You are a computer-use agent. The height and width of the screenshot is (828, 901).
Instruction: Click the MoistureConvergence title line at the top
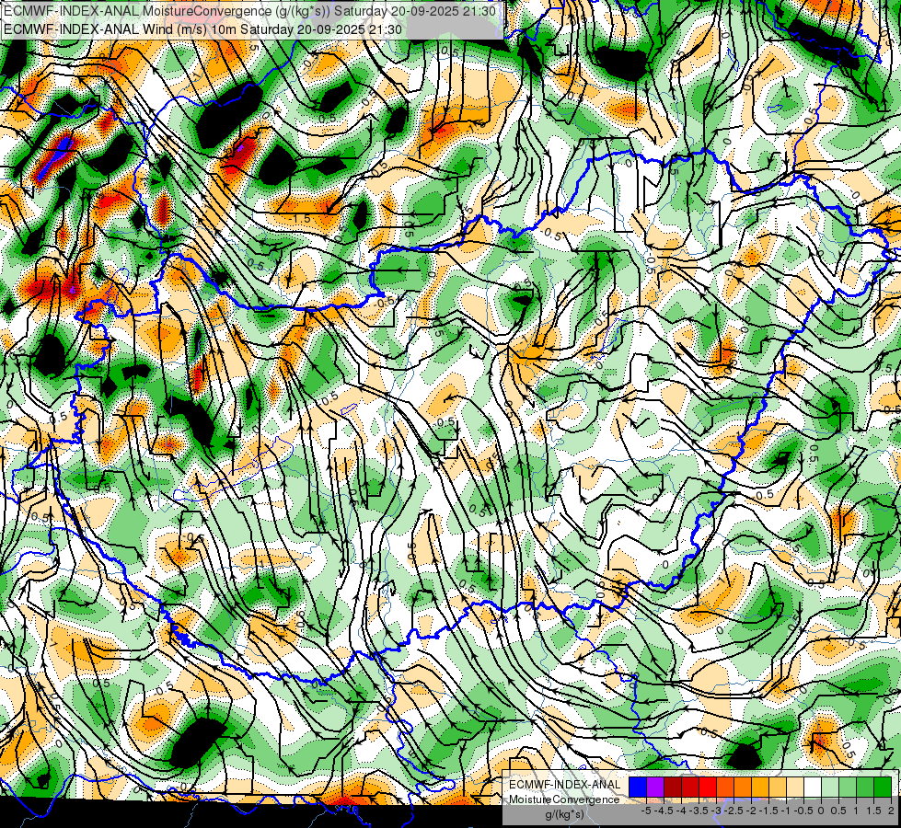point(250,11)
